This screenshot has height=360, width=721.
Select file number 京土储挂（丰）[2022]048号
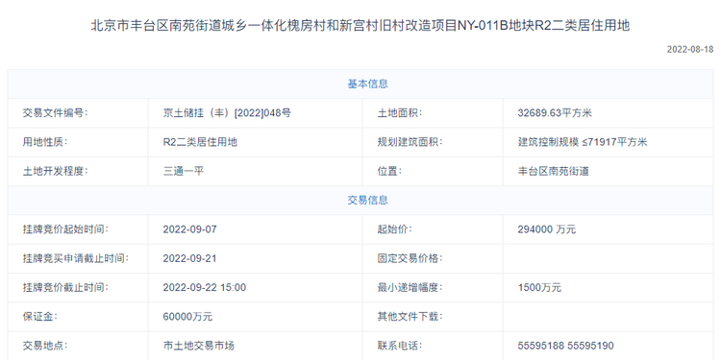click(x=227, y=113)
